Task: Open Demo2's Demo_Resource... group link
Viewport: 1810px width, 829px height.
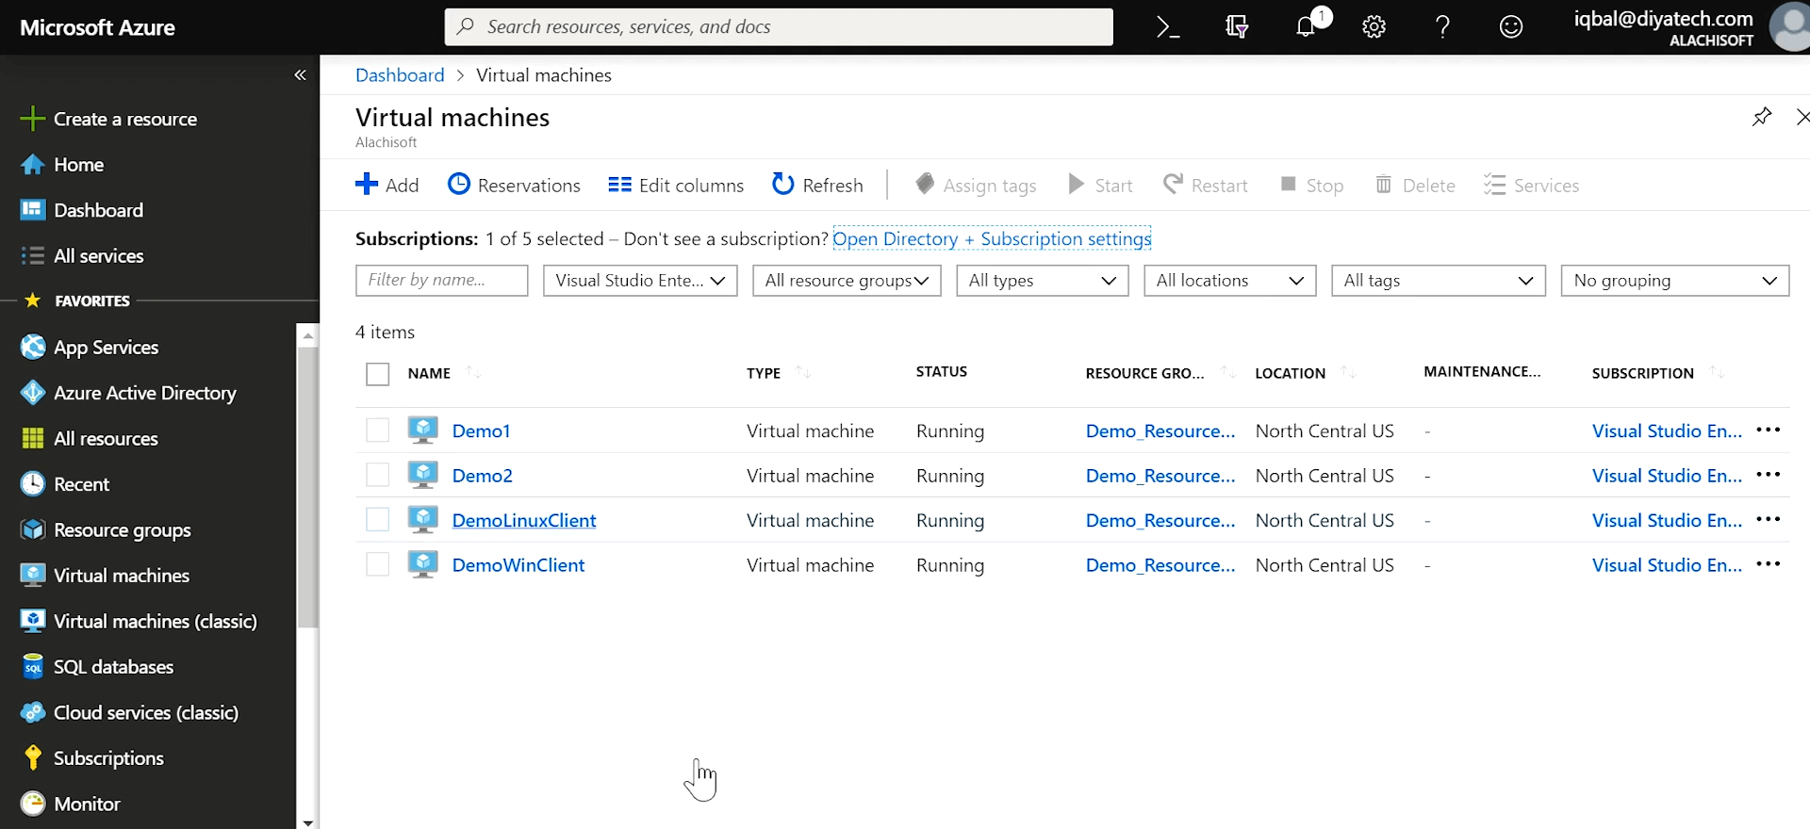Action: 1160,476
